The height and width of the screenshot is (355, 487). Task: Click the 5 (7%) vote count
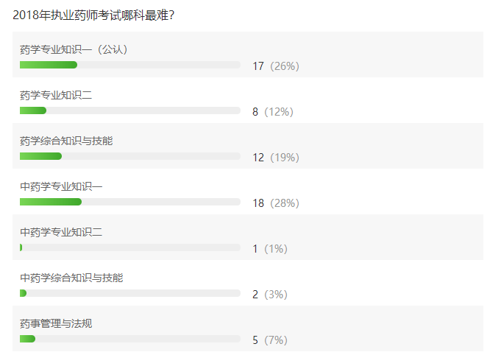click(x=270, y=340)
